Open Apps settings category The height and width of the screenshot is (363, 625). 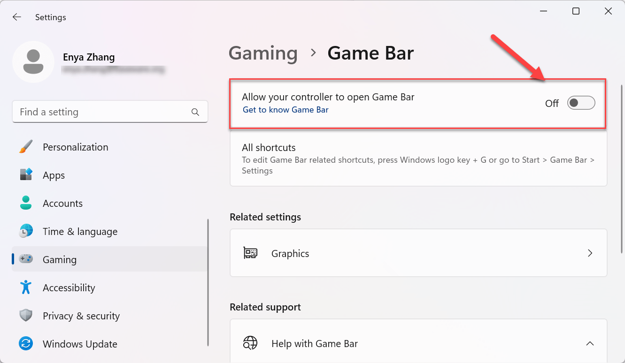110,175
